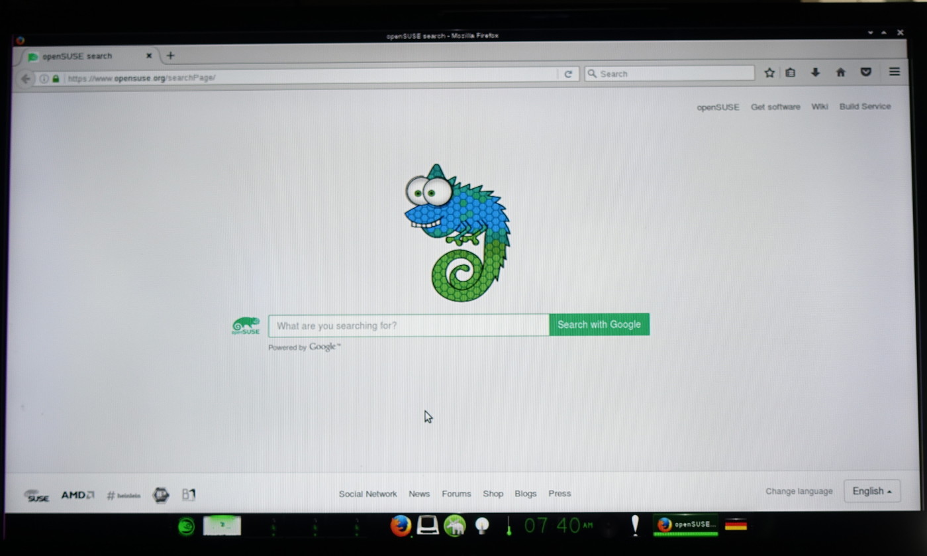Switch to the openSUSE Firefox taskbar entry
This screenshot has width=927, height=556.
(x=686, y=525)
